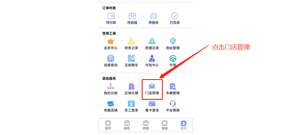The width and height of the screenshot is (300, 135).
Task: Open 收藏店铺 shop icon
Action: coord(111,103)
